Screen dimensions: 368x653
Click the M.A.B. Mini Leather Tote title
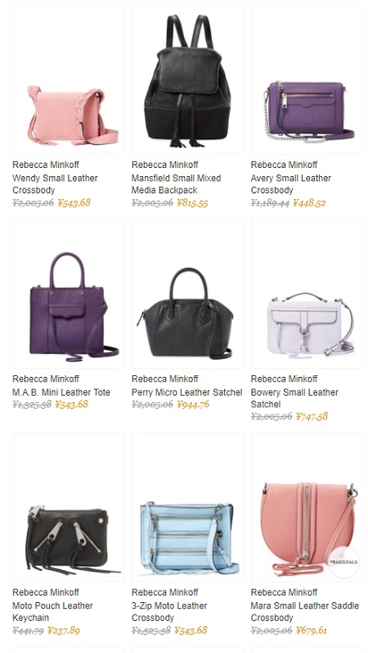61,392
